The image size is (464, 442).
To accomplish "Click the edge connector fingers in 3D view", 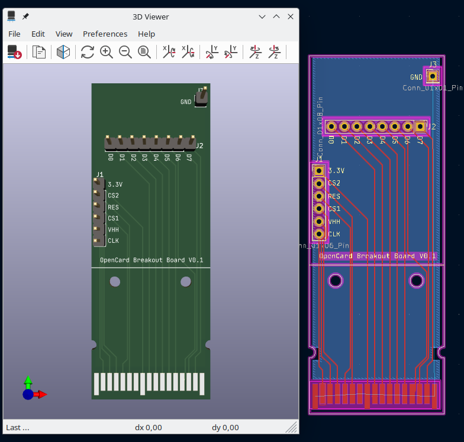I will pyautogui.click(x=149, y=383).
